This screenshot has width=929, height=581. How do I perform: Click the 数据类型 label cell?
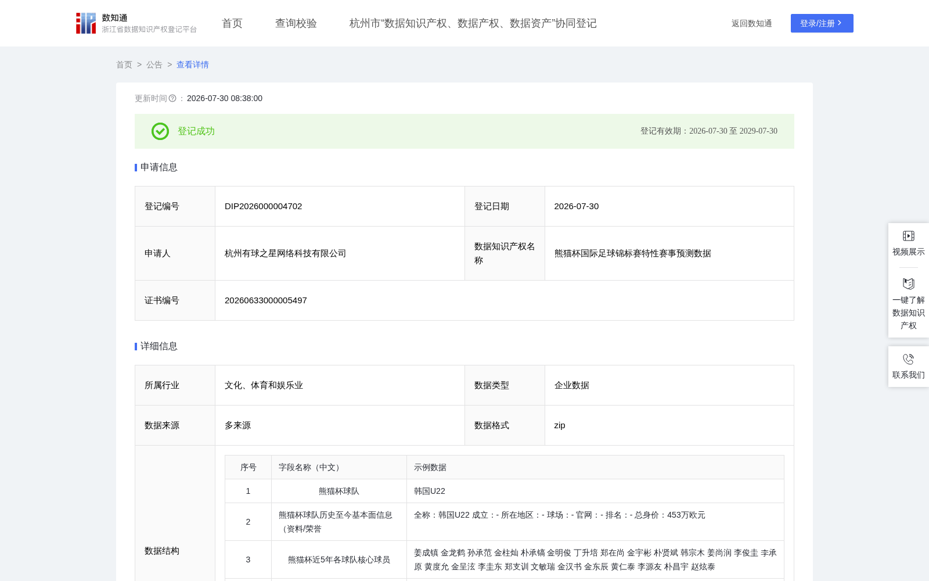pos(505,385)
